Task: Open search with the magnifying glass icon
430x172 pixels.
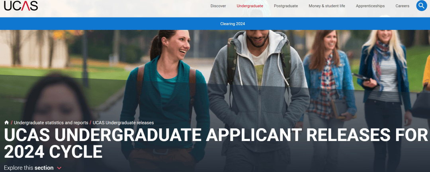Action: 422,6
